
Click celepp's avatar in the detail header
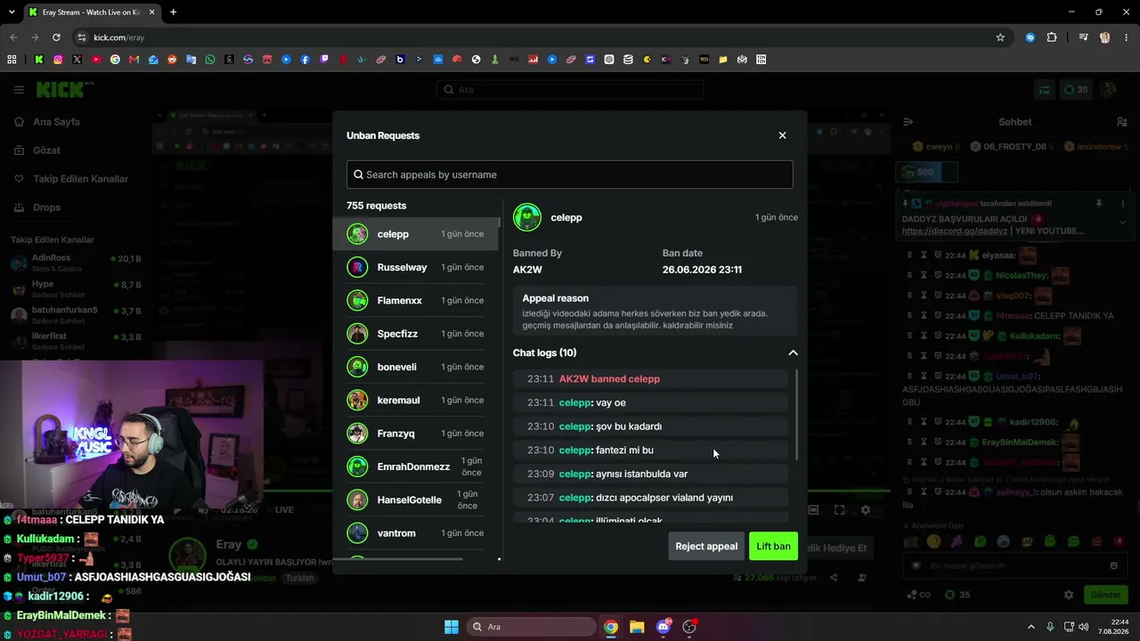point(527,217)
